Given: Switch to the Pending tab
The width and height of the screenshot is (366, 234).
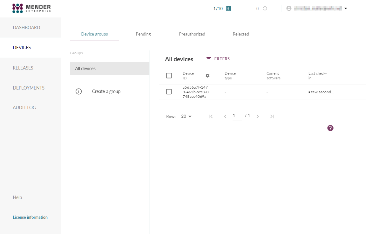Looking at the screenshot, I should click(143, 34).
